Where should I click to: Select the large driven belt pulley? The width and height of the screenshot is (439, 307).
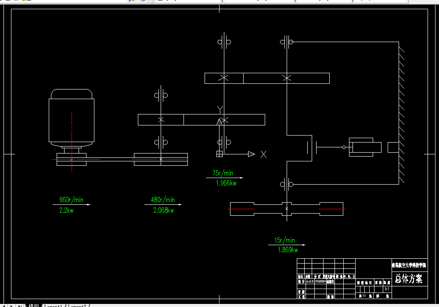pos(161,159)
